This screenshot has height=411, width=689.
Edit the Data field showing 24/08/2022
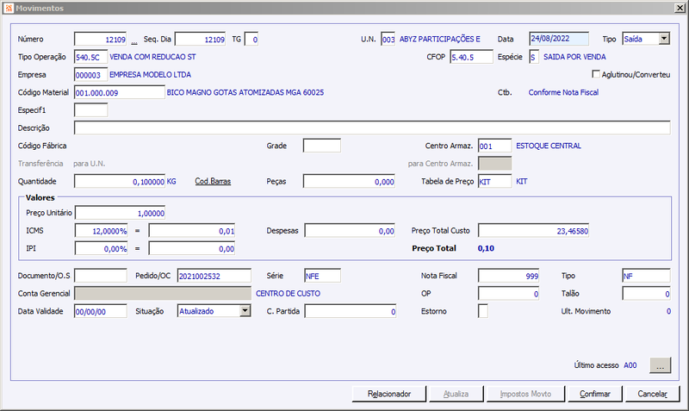(x=559, y=39)
